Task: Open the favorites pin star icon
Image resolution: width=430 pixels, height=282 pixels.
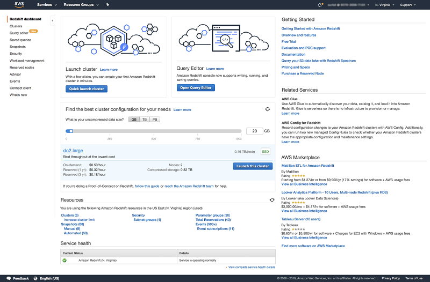Action: (x=107, y=5)
